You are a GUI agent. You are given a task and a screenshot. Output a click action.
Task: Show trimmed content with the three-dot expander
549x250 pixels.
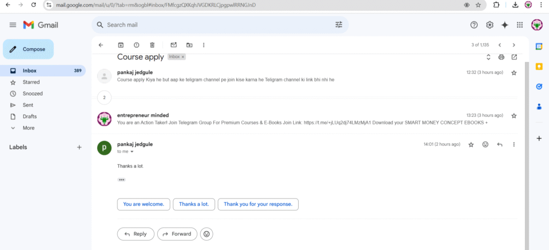121,180
